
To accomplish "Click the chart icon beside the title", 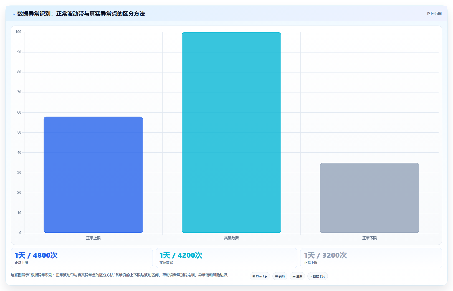I will [13, 14].
